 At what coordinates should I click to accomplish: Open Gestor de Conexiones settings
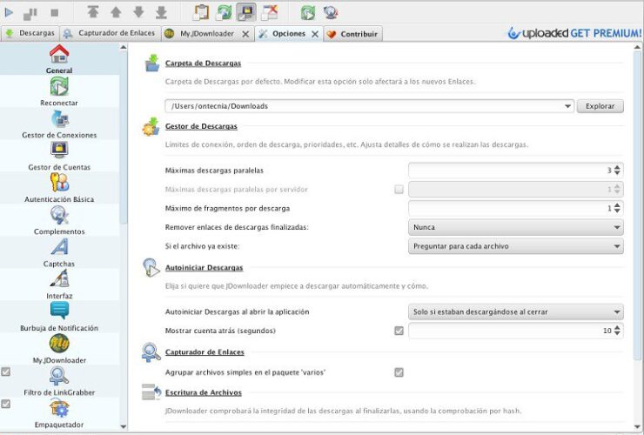pyautogui.click(x=59, y=124)
